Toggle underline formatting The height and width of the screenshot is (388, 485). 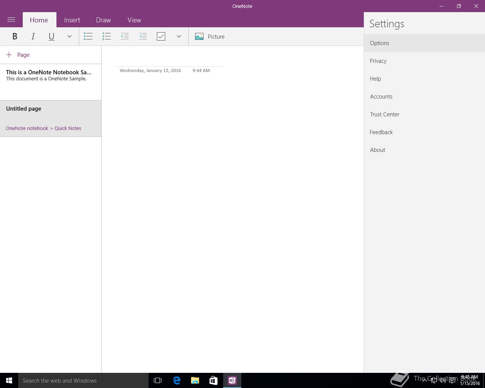point(51,36)
